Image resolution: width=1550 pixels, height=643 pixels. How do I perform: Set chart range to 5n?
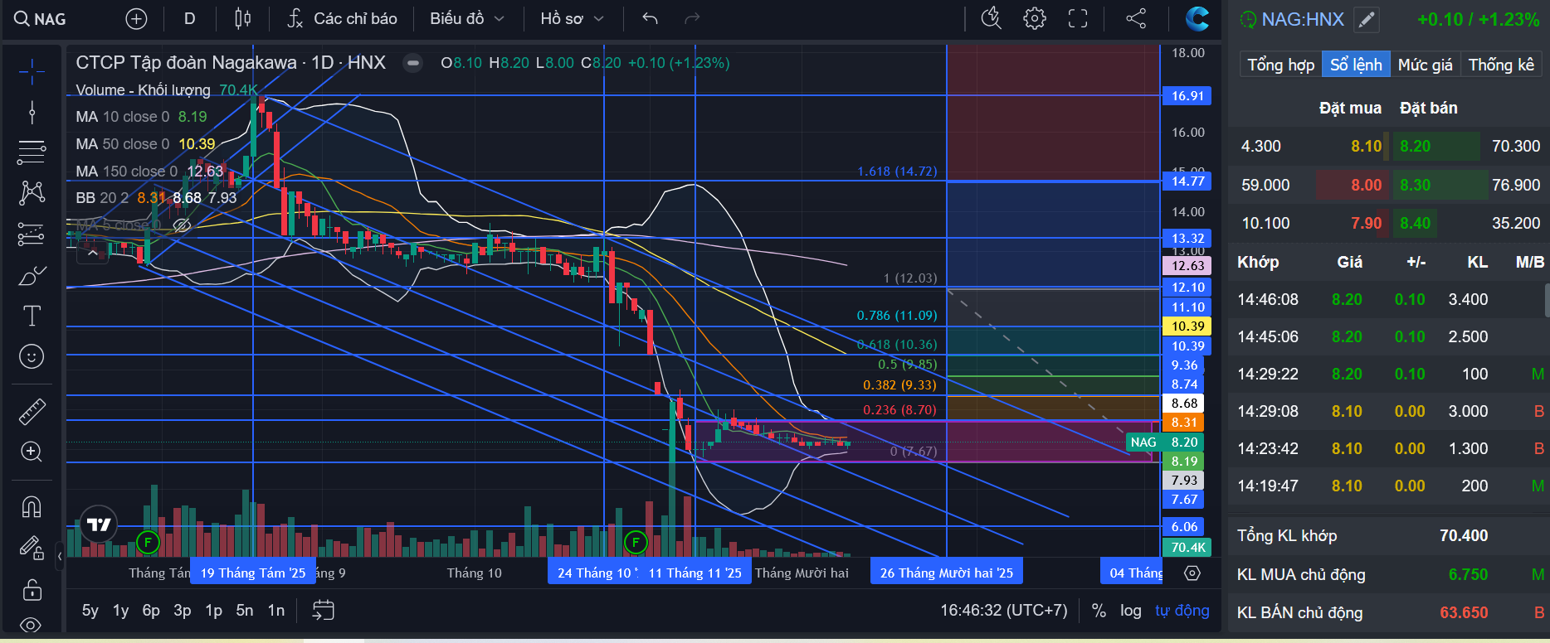pyautogui.click(x=244, y=611)
